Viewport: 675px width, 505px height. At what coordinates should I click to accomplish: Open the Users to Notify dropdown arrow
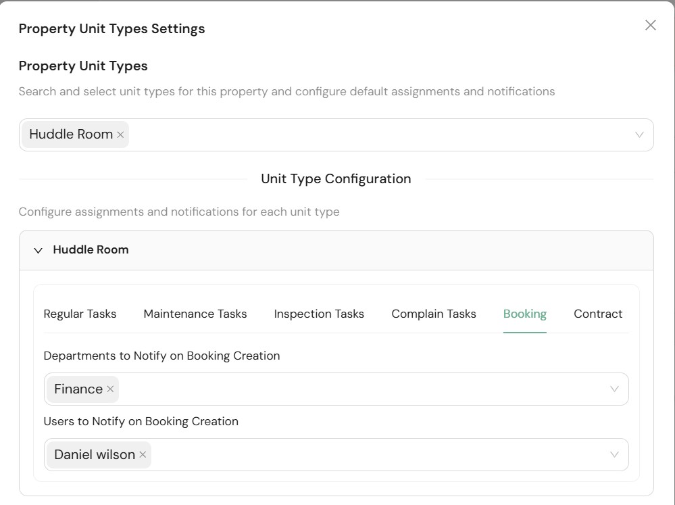(614, 455)
